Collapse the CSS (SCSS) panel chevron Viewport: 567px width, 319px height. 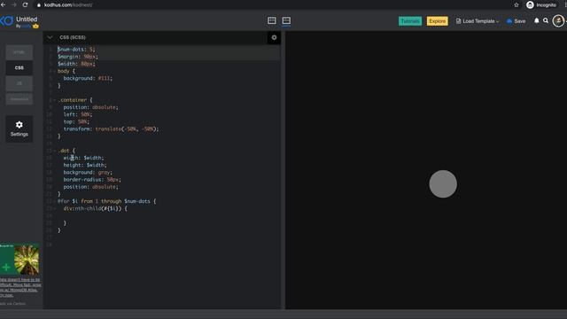(x=50, y=37)
